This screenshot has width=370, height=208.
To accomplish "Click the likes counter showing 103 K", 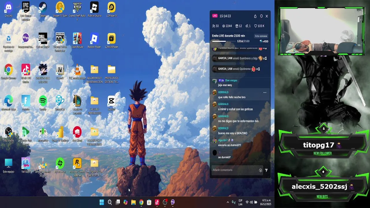I will point(259,26).
